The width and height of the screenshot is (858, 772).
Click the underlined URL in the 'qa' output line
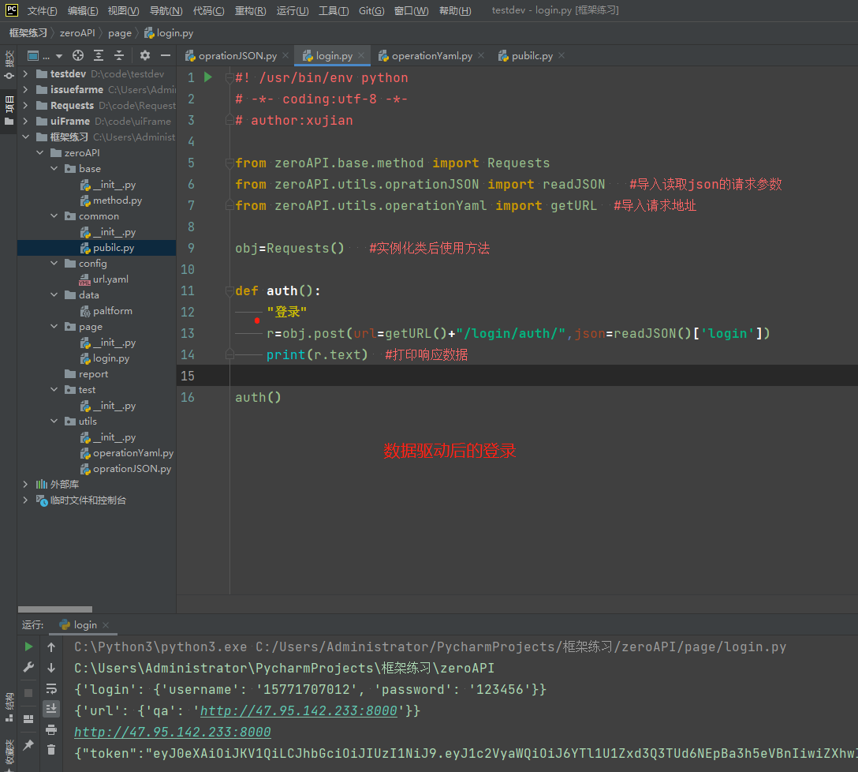tap(299, 710)
